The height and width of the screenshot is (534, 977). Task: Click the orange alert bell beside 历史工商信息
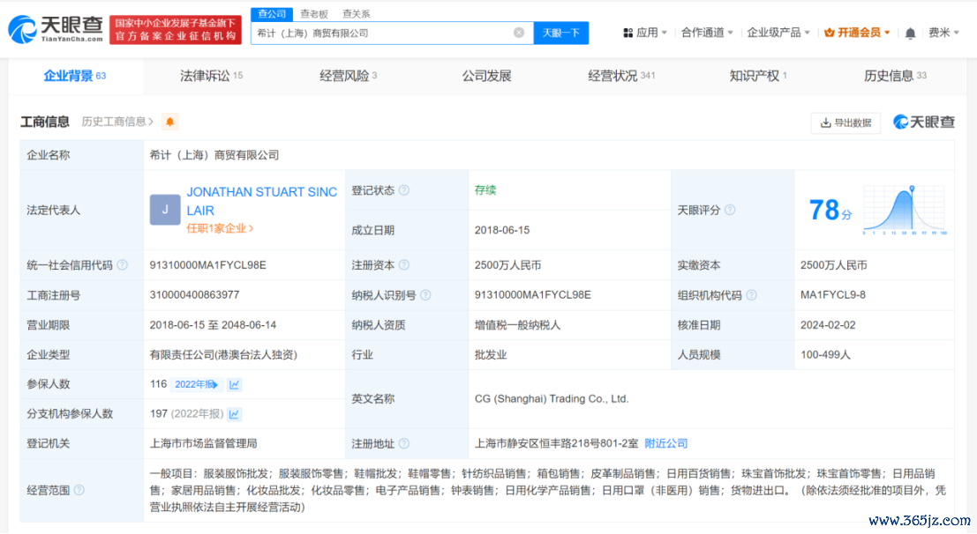tap(169, 122)
